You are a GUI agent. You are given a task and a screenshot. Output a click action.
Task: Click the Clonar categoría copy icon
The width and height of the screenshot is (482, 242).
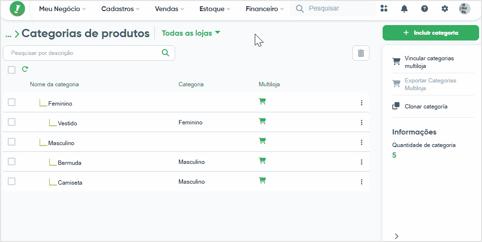[x=396, y=106]
